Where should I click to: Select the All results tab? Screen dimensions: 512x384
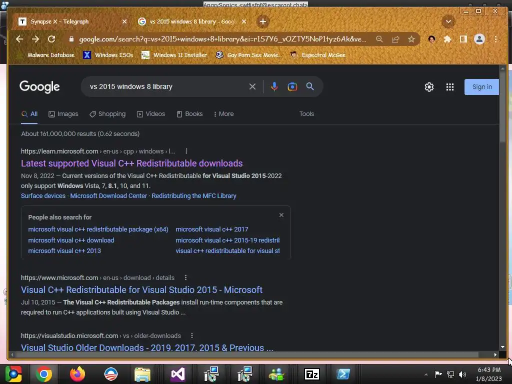[29, 114]
